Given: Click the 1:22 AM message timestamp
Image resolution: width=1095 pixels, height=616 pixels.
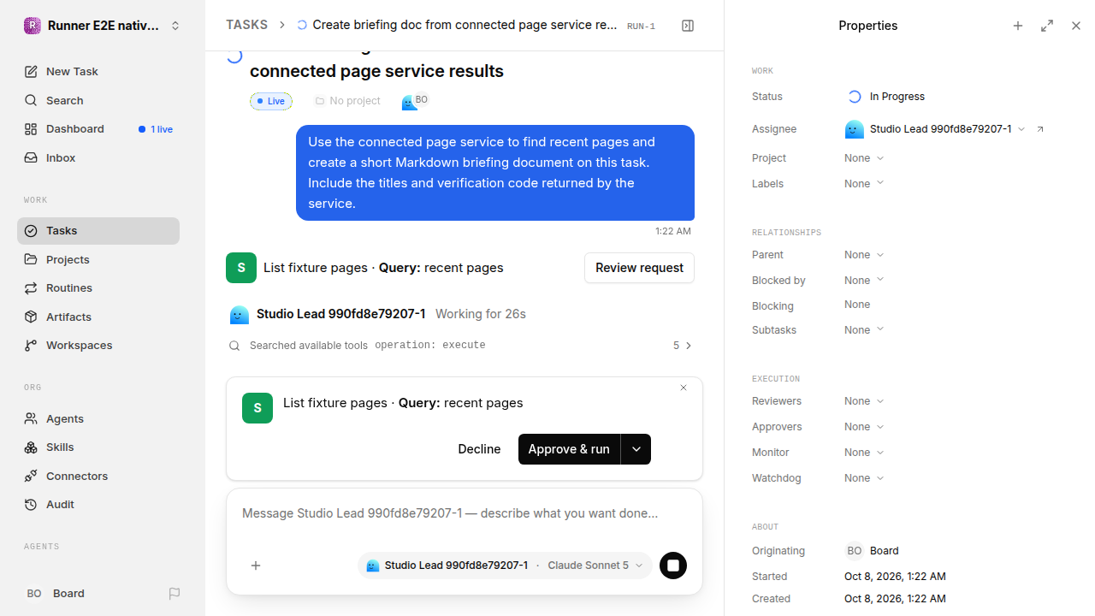Looking at the screenshot, I should point(673,232).
